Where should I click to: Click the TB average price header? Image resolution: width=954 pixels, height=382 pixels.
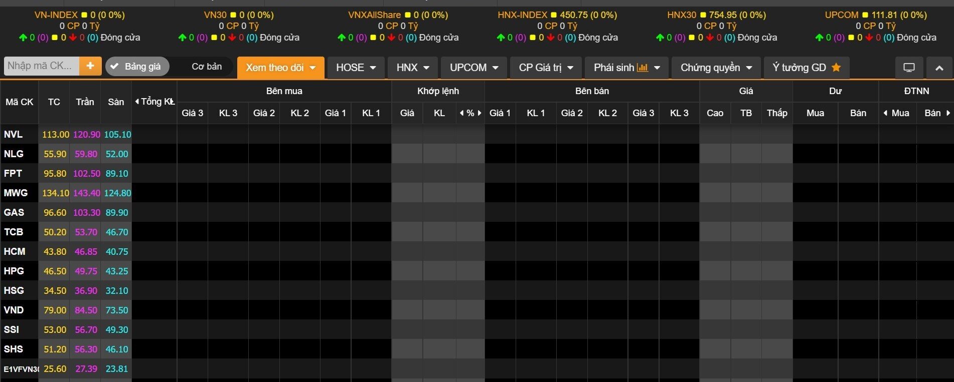pyautogui.click(x=746, y=113)
